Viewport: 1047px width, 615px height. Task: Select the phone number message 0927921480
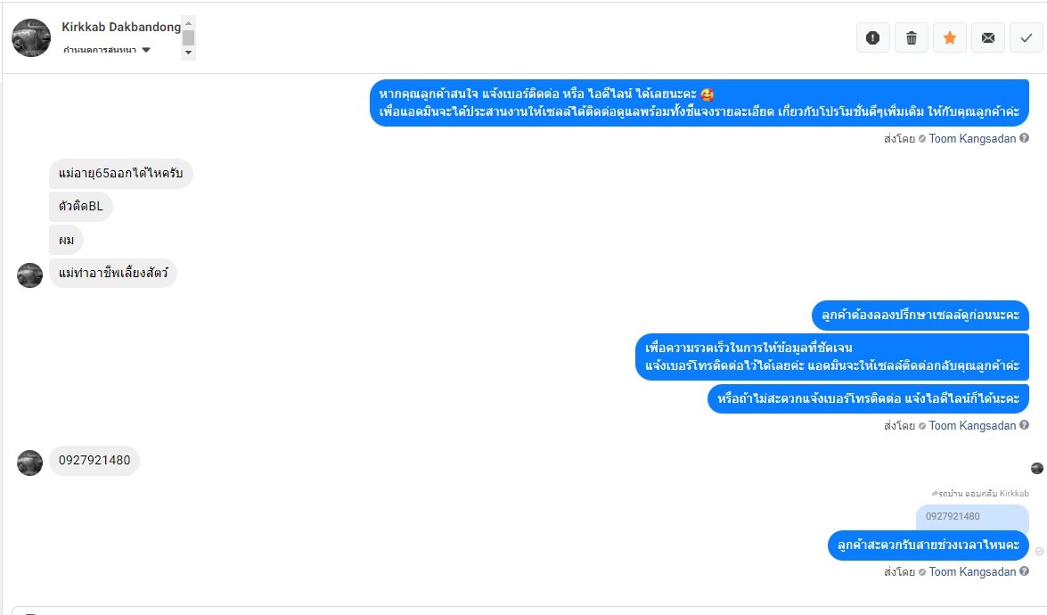tap(94, 460)
